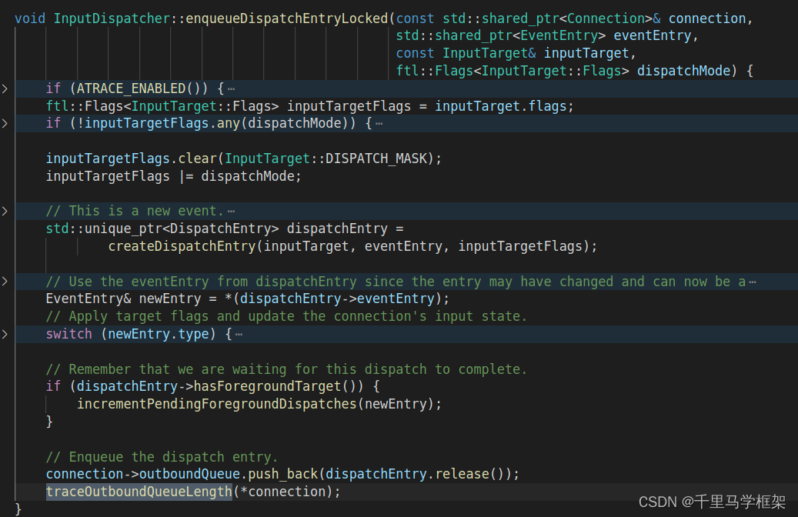The width and height of the screenshot is (798, 517).
Task: Unfold the 'This is a new event' comment
Action: tap(5, 211)
